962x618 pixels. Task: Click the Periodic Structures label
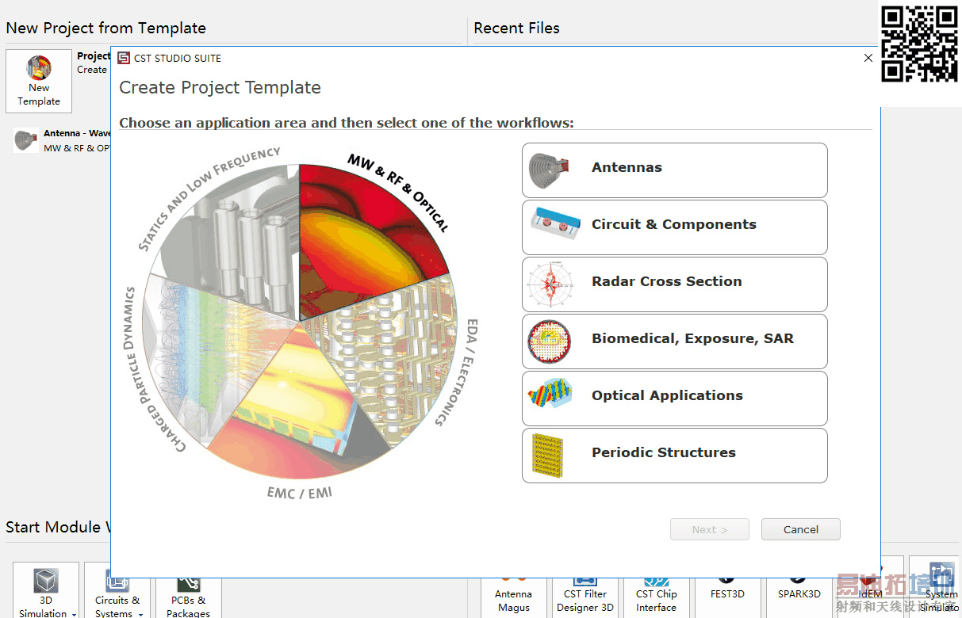664,453
